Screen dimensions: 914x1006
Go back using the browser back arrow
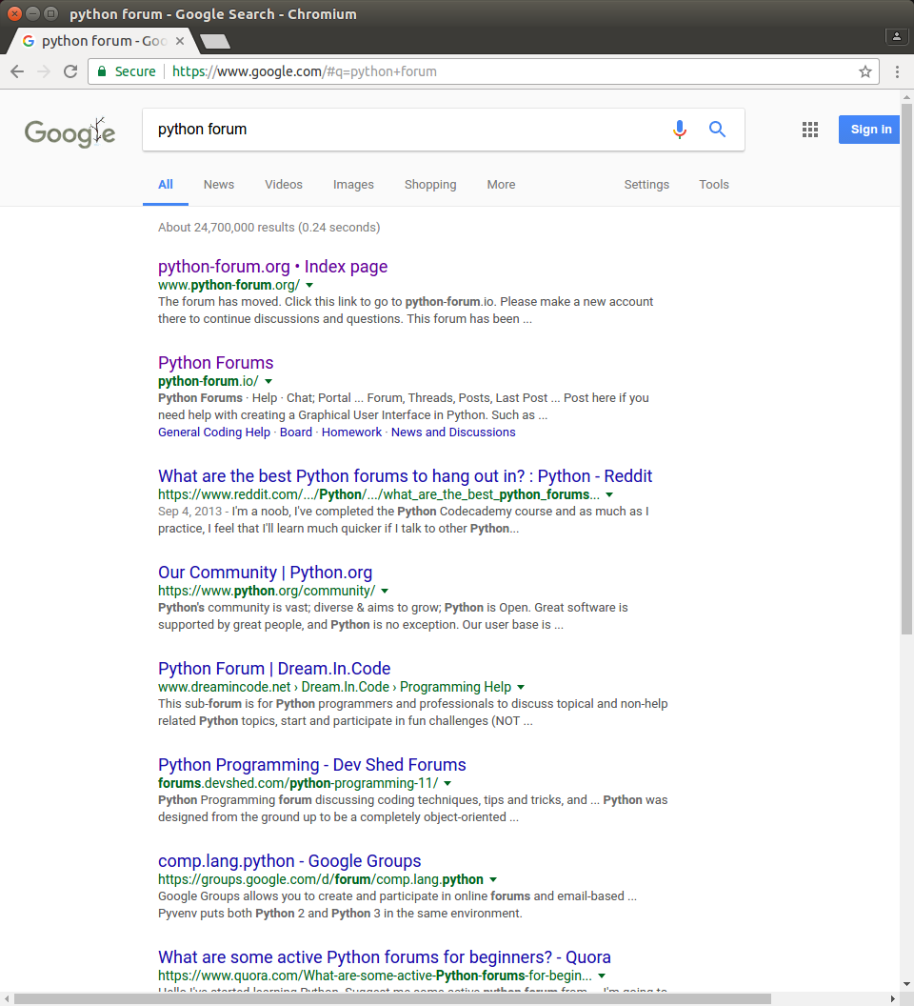(x=17, y=71)
